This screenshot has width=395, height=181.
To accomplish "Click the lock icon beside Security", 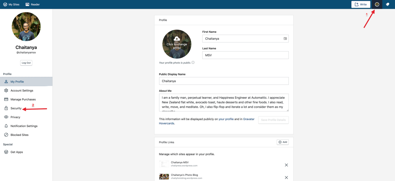I will coord(6,108).
